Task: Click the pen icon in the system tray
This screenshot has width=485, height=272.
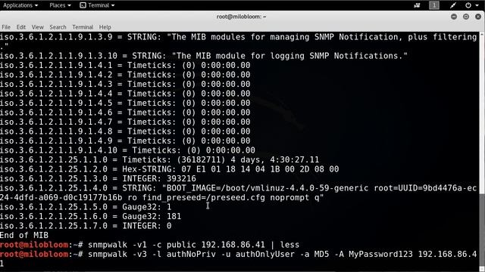Action: click(453, 5)
